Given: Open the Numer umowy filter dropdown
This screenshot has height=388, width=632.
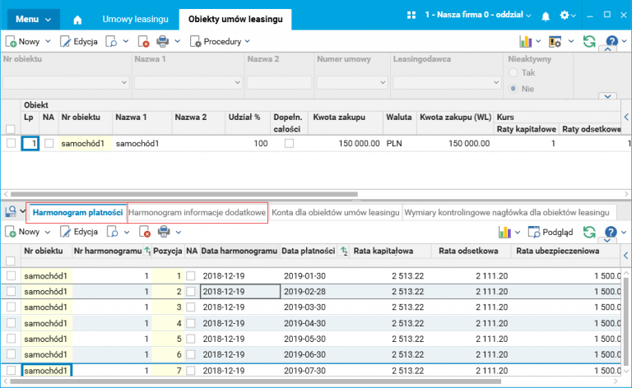Looking at the screenshot, I should (x=383, y=82).
